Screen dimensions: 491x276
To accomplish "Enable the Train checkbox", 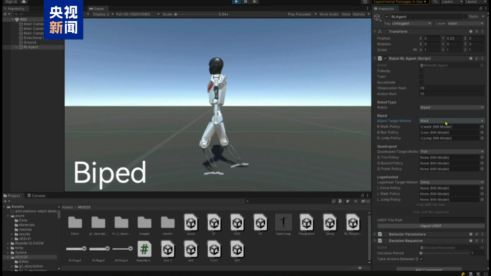I will coord(421,77).
